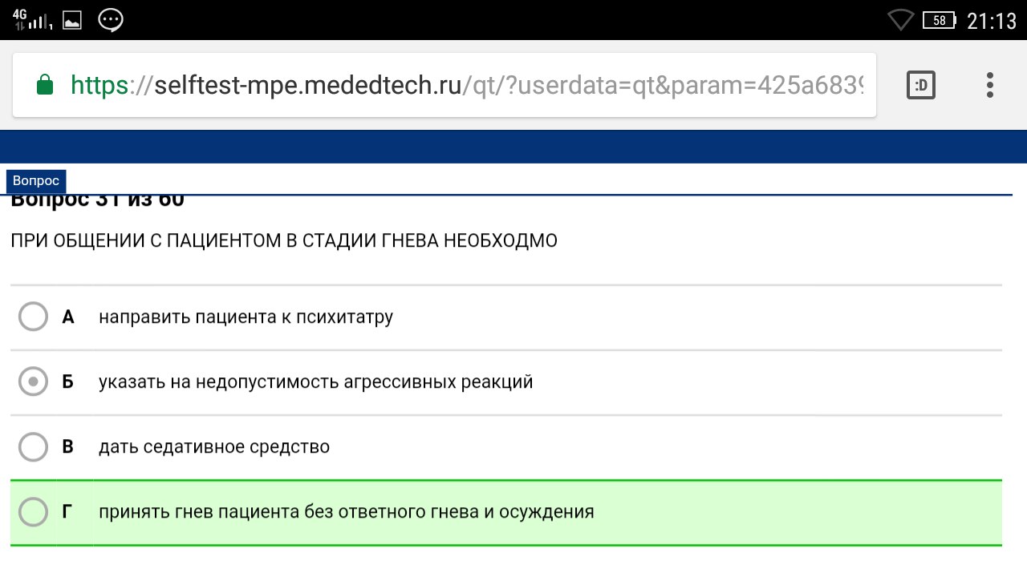Open the browser three-dot overflow menu
Viewport: 1027px width, 577px height.
[989, 85]
